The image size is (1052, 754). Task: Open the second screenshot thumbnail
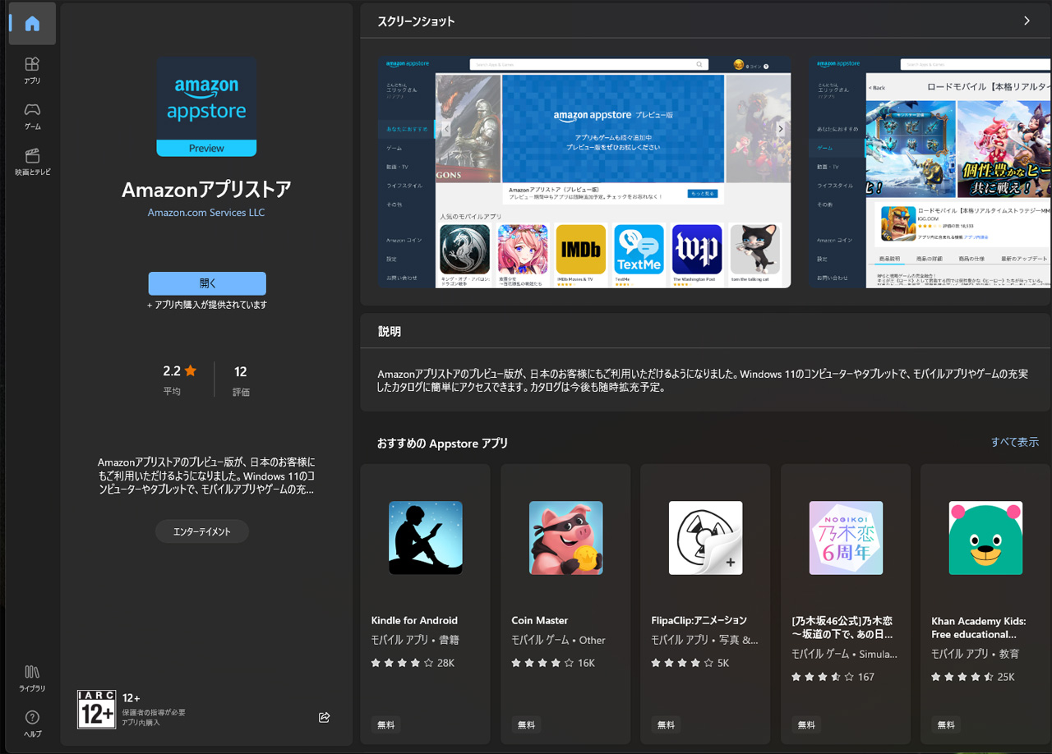pyautogui.click(x=929, y=172)
